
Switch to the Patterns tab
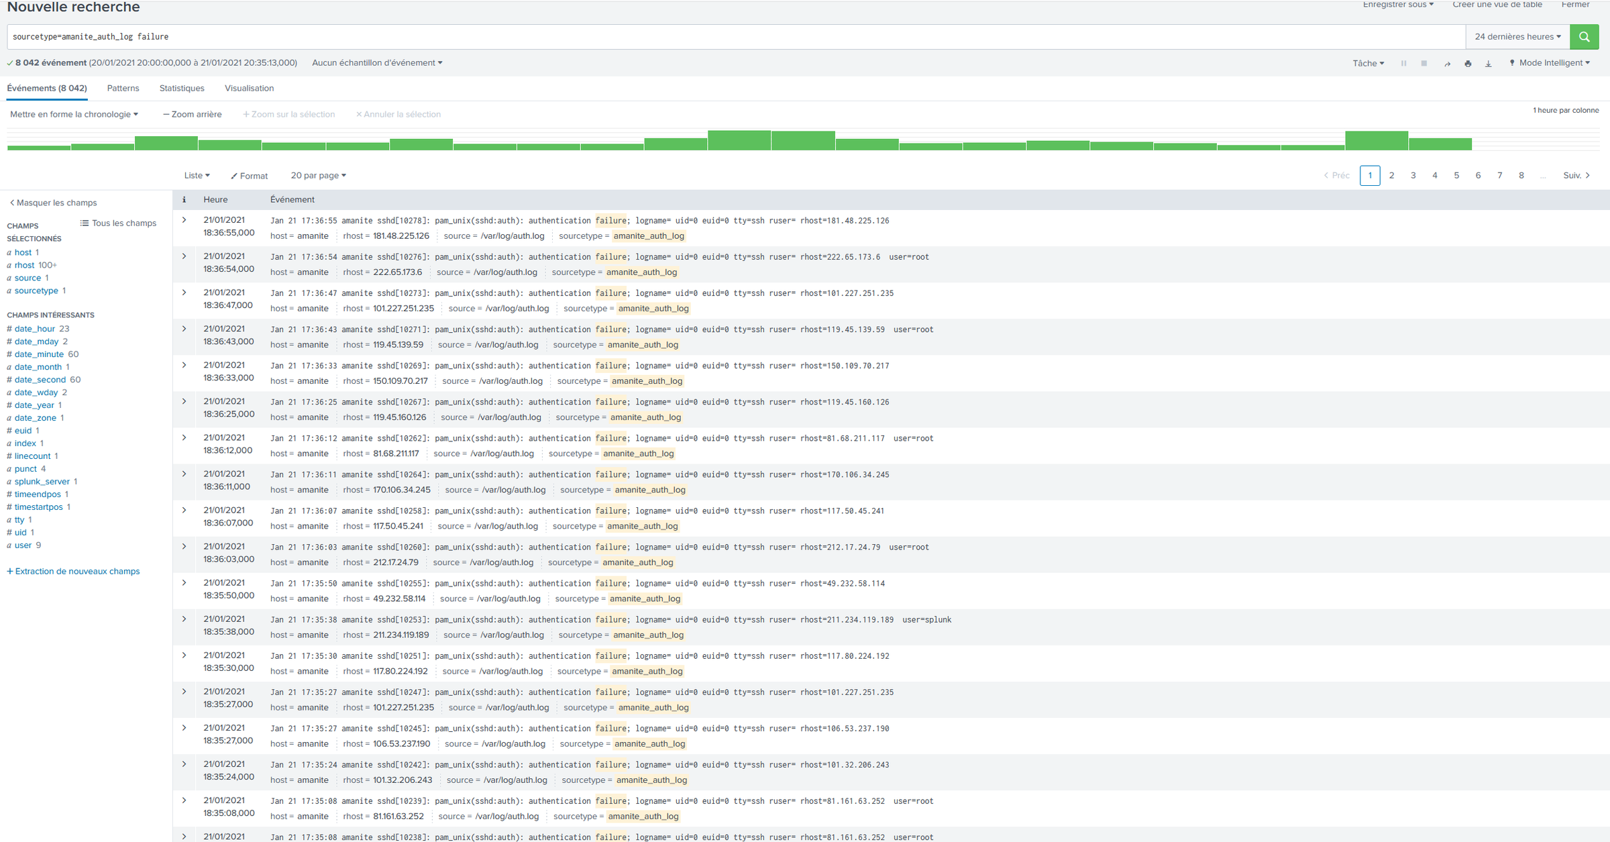(123, 89)
